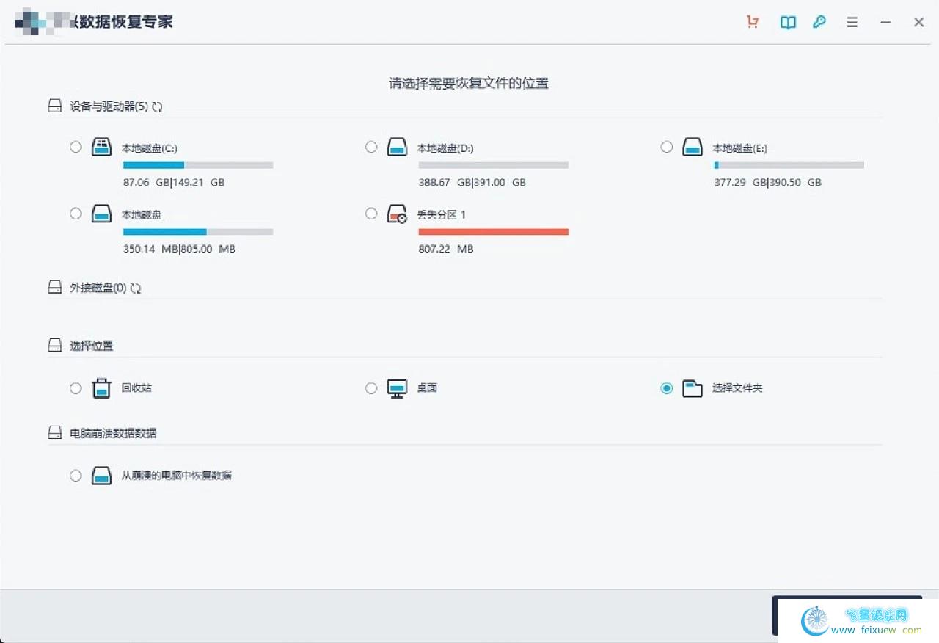Choose the 桌面 radio button
The height and width of the screenshot is (643, 939).
tap(371, 388)
